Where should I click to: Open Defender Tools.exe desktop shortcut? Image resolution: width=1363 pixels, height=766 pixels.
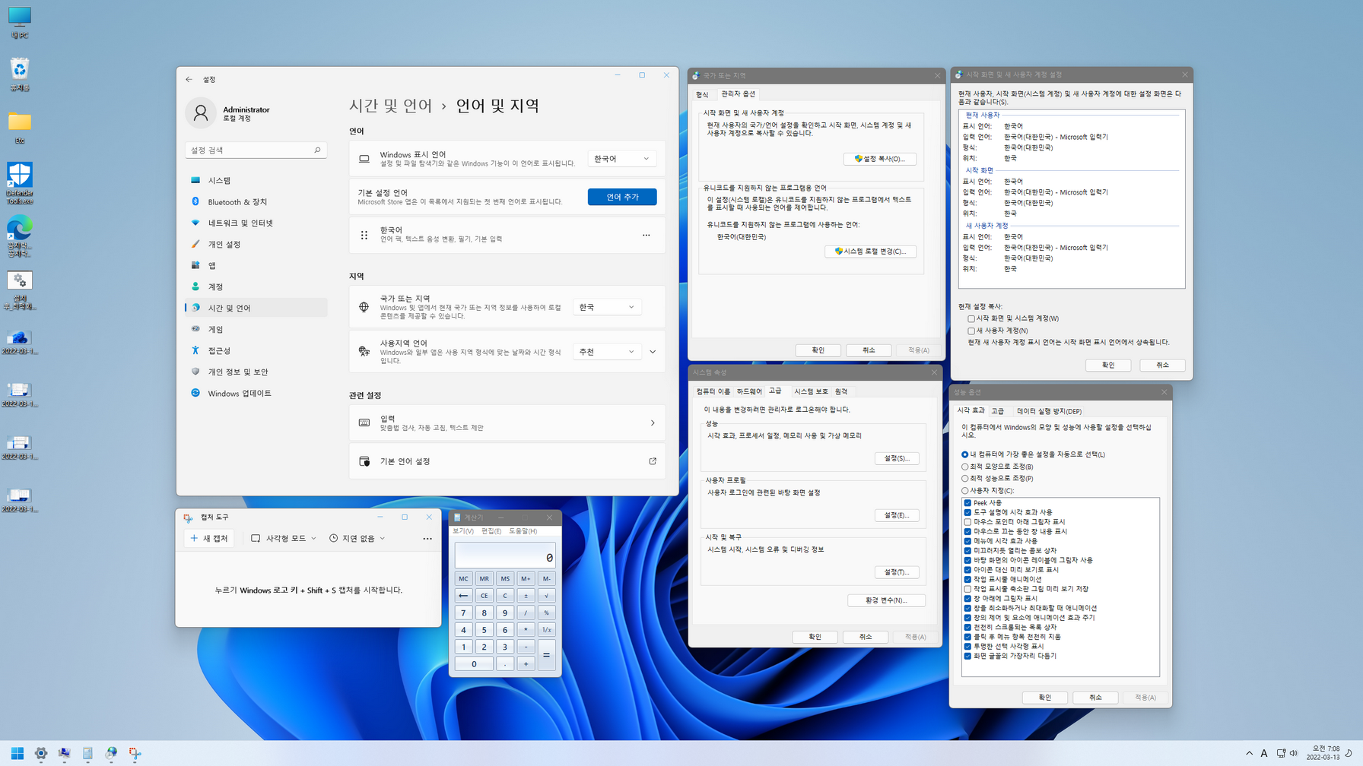pyautogui.click(x=20, y=182)
